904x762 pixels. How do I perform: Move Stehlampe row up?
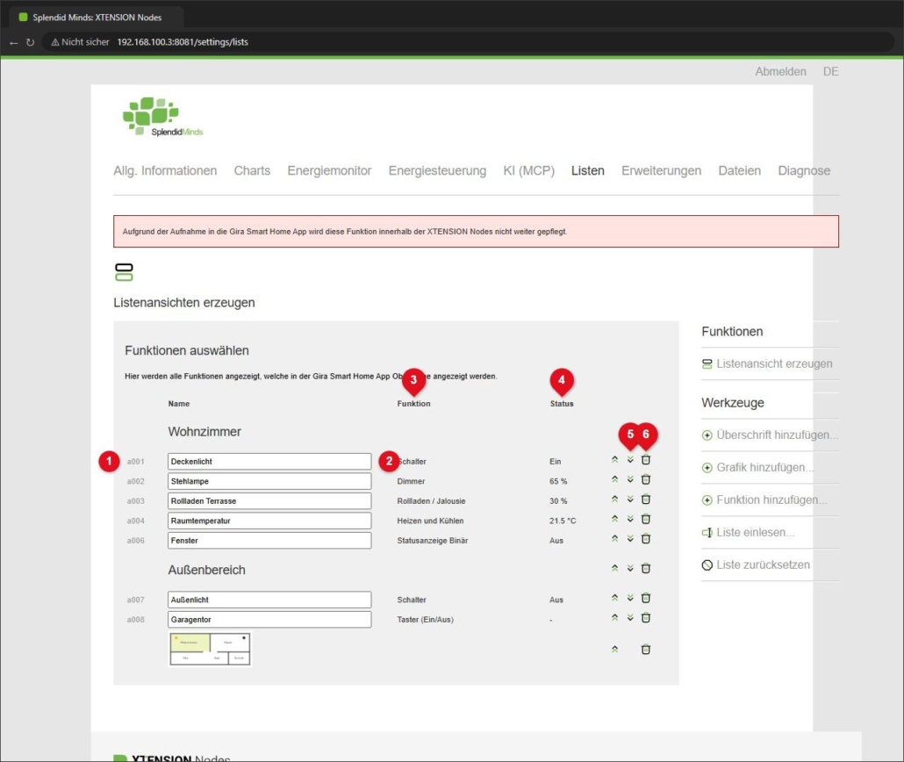614,479
